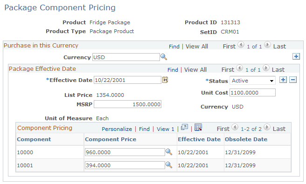
Task: Open Component Pricing grid in new window
Action: (x=184, y=127)
